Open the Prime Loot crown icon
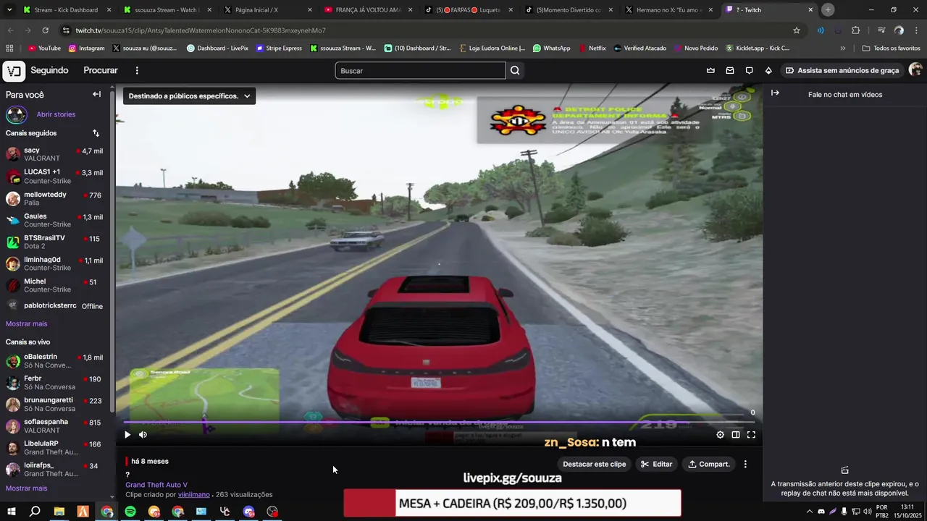 pos(710,71)
